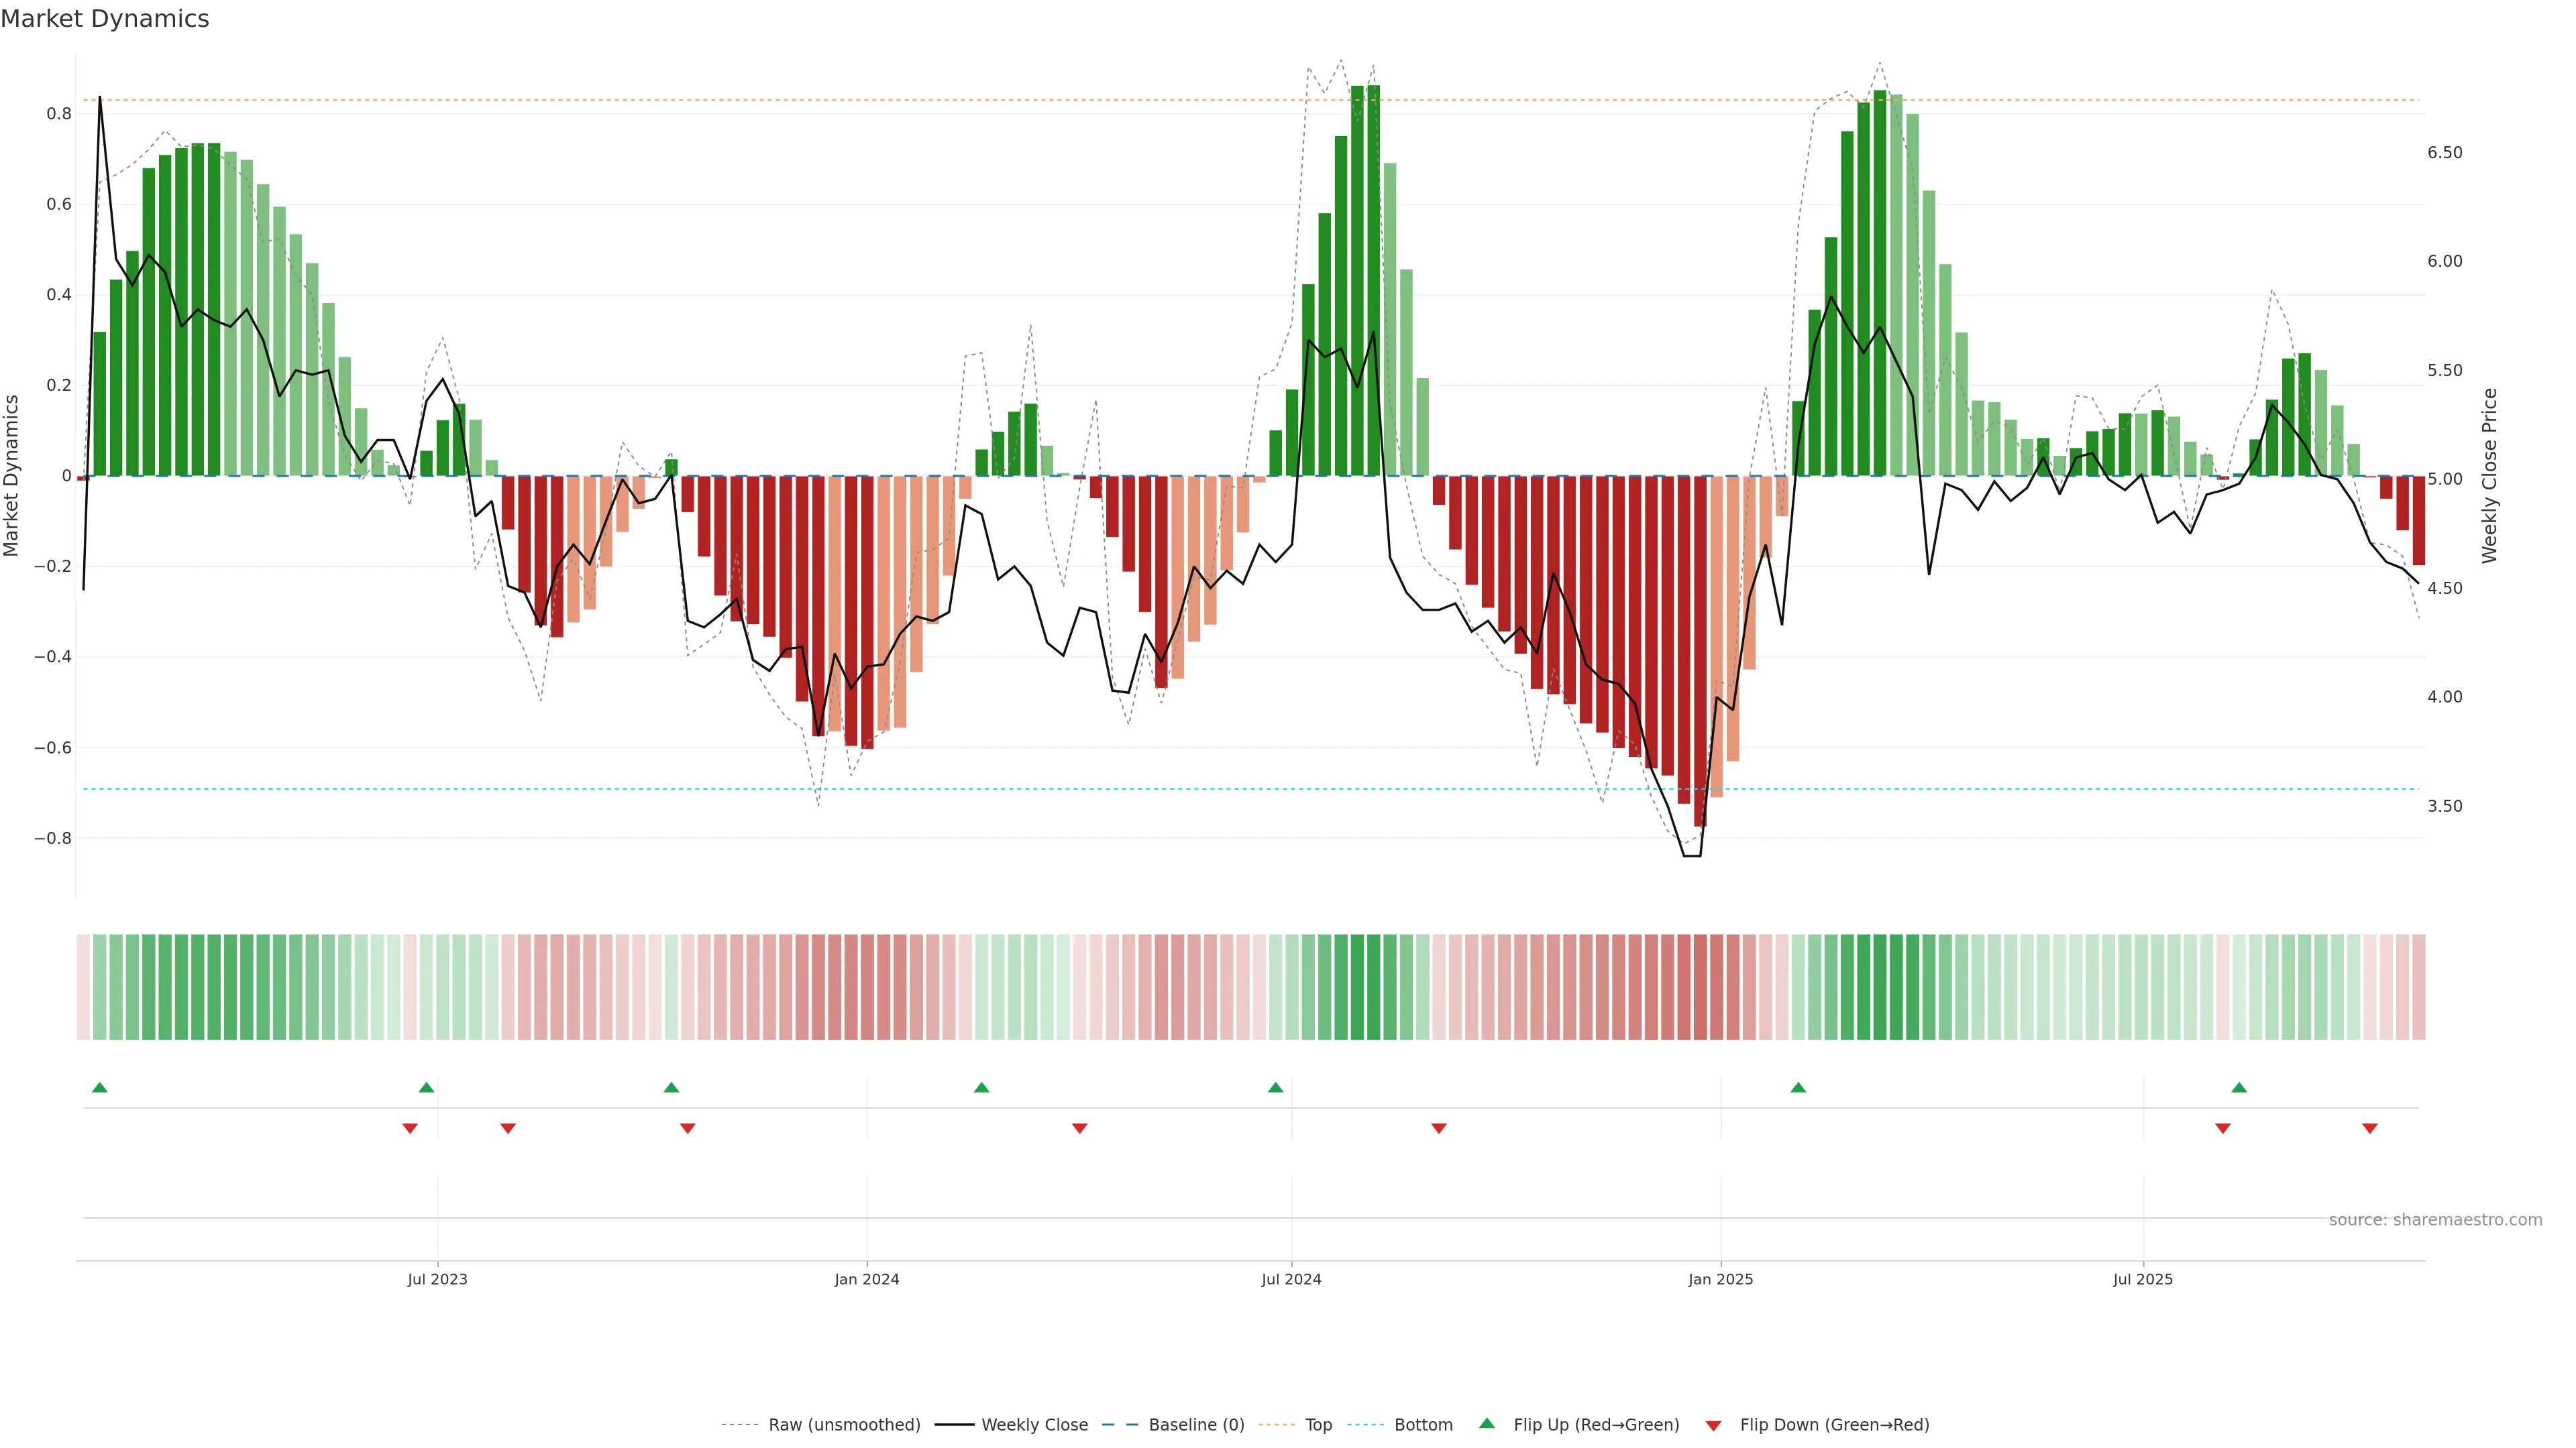The height and width of the screenshot is (1448, 2576).
Task: Click the Weekly Close Price axis title
Action: (x=2489, y=476)
